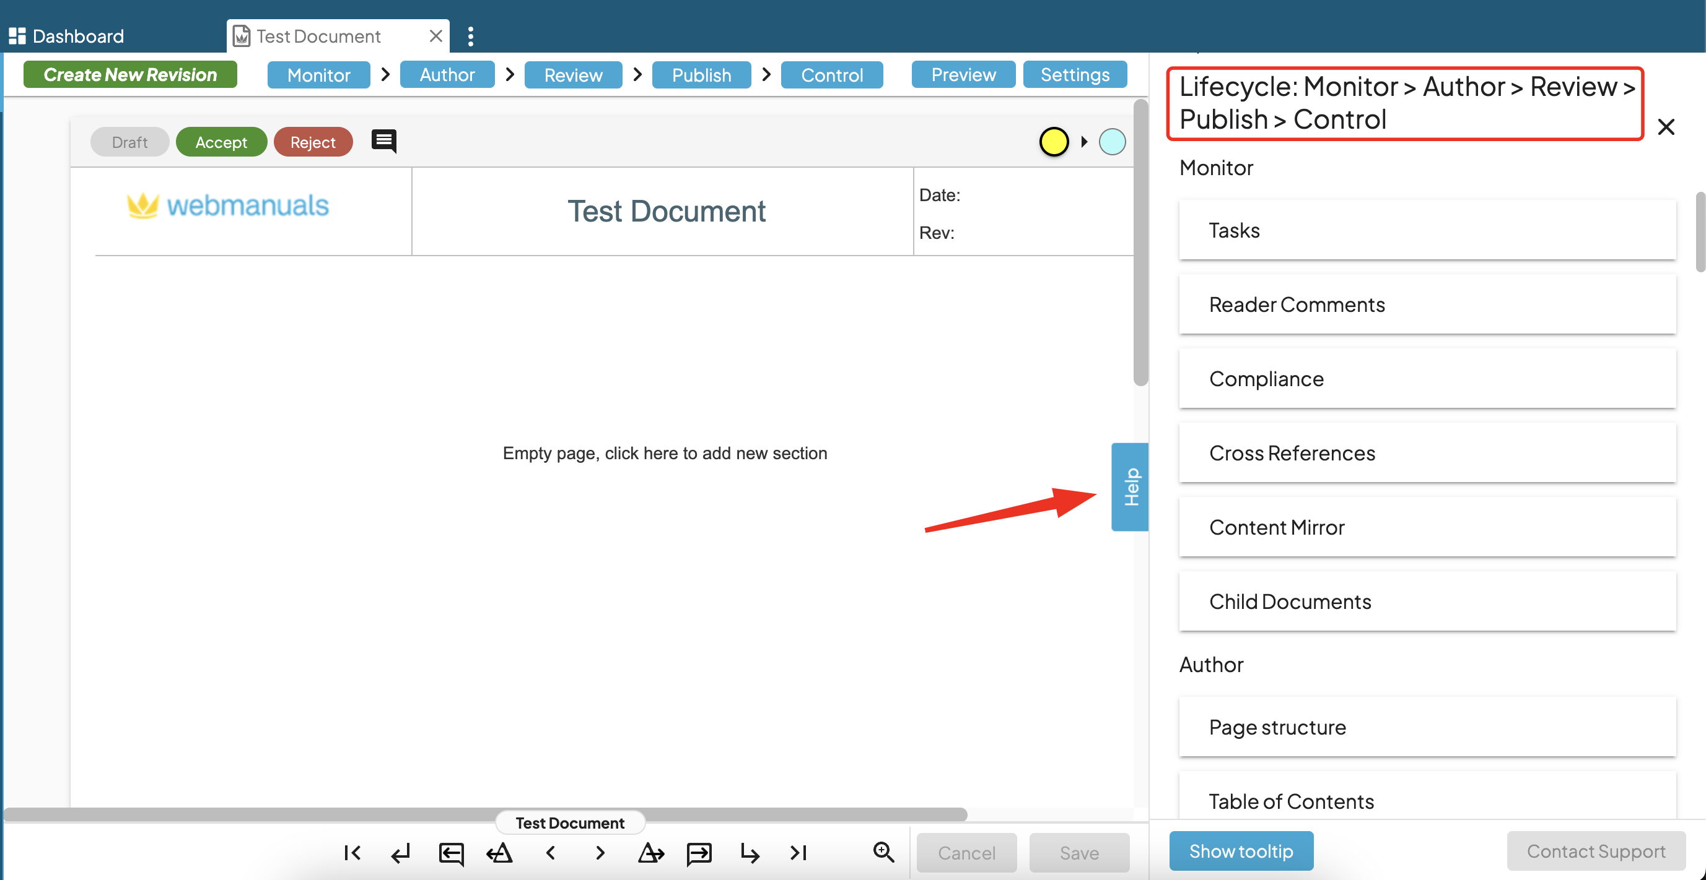Image resolution: width=1706 pixels, height=880 pixels.
Task: Expand the Tasks help section
Action: (1427, 230)
